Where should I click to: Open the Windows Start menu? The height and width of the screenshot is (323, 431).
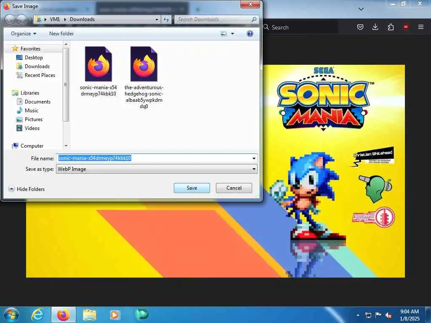tap(11, 315)
